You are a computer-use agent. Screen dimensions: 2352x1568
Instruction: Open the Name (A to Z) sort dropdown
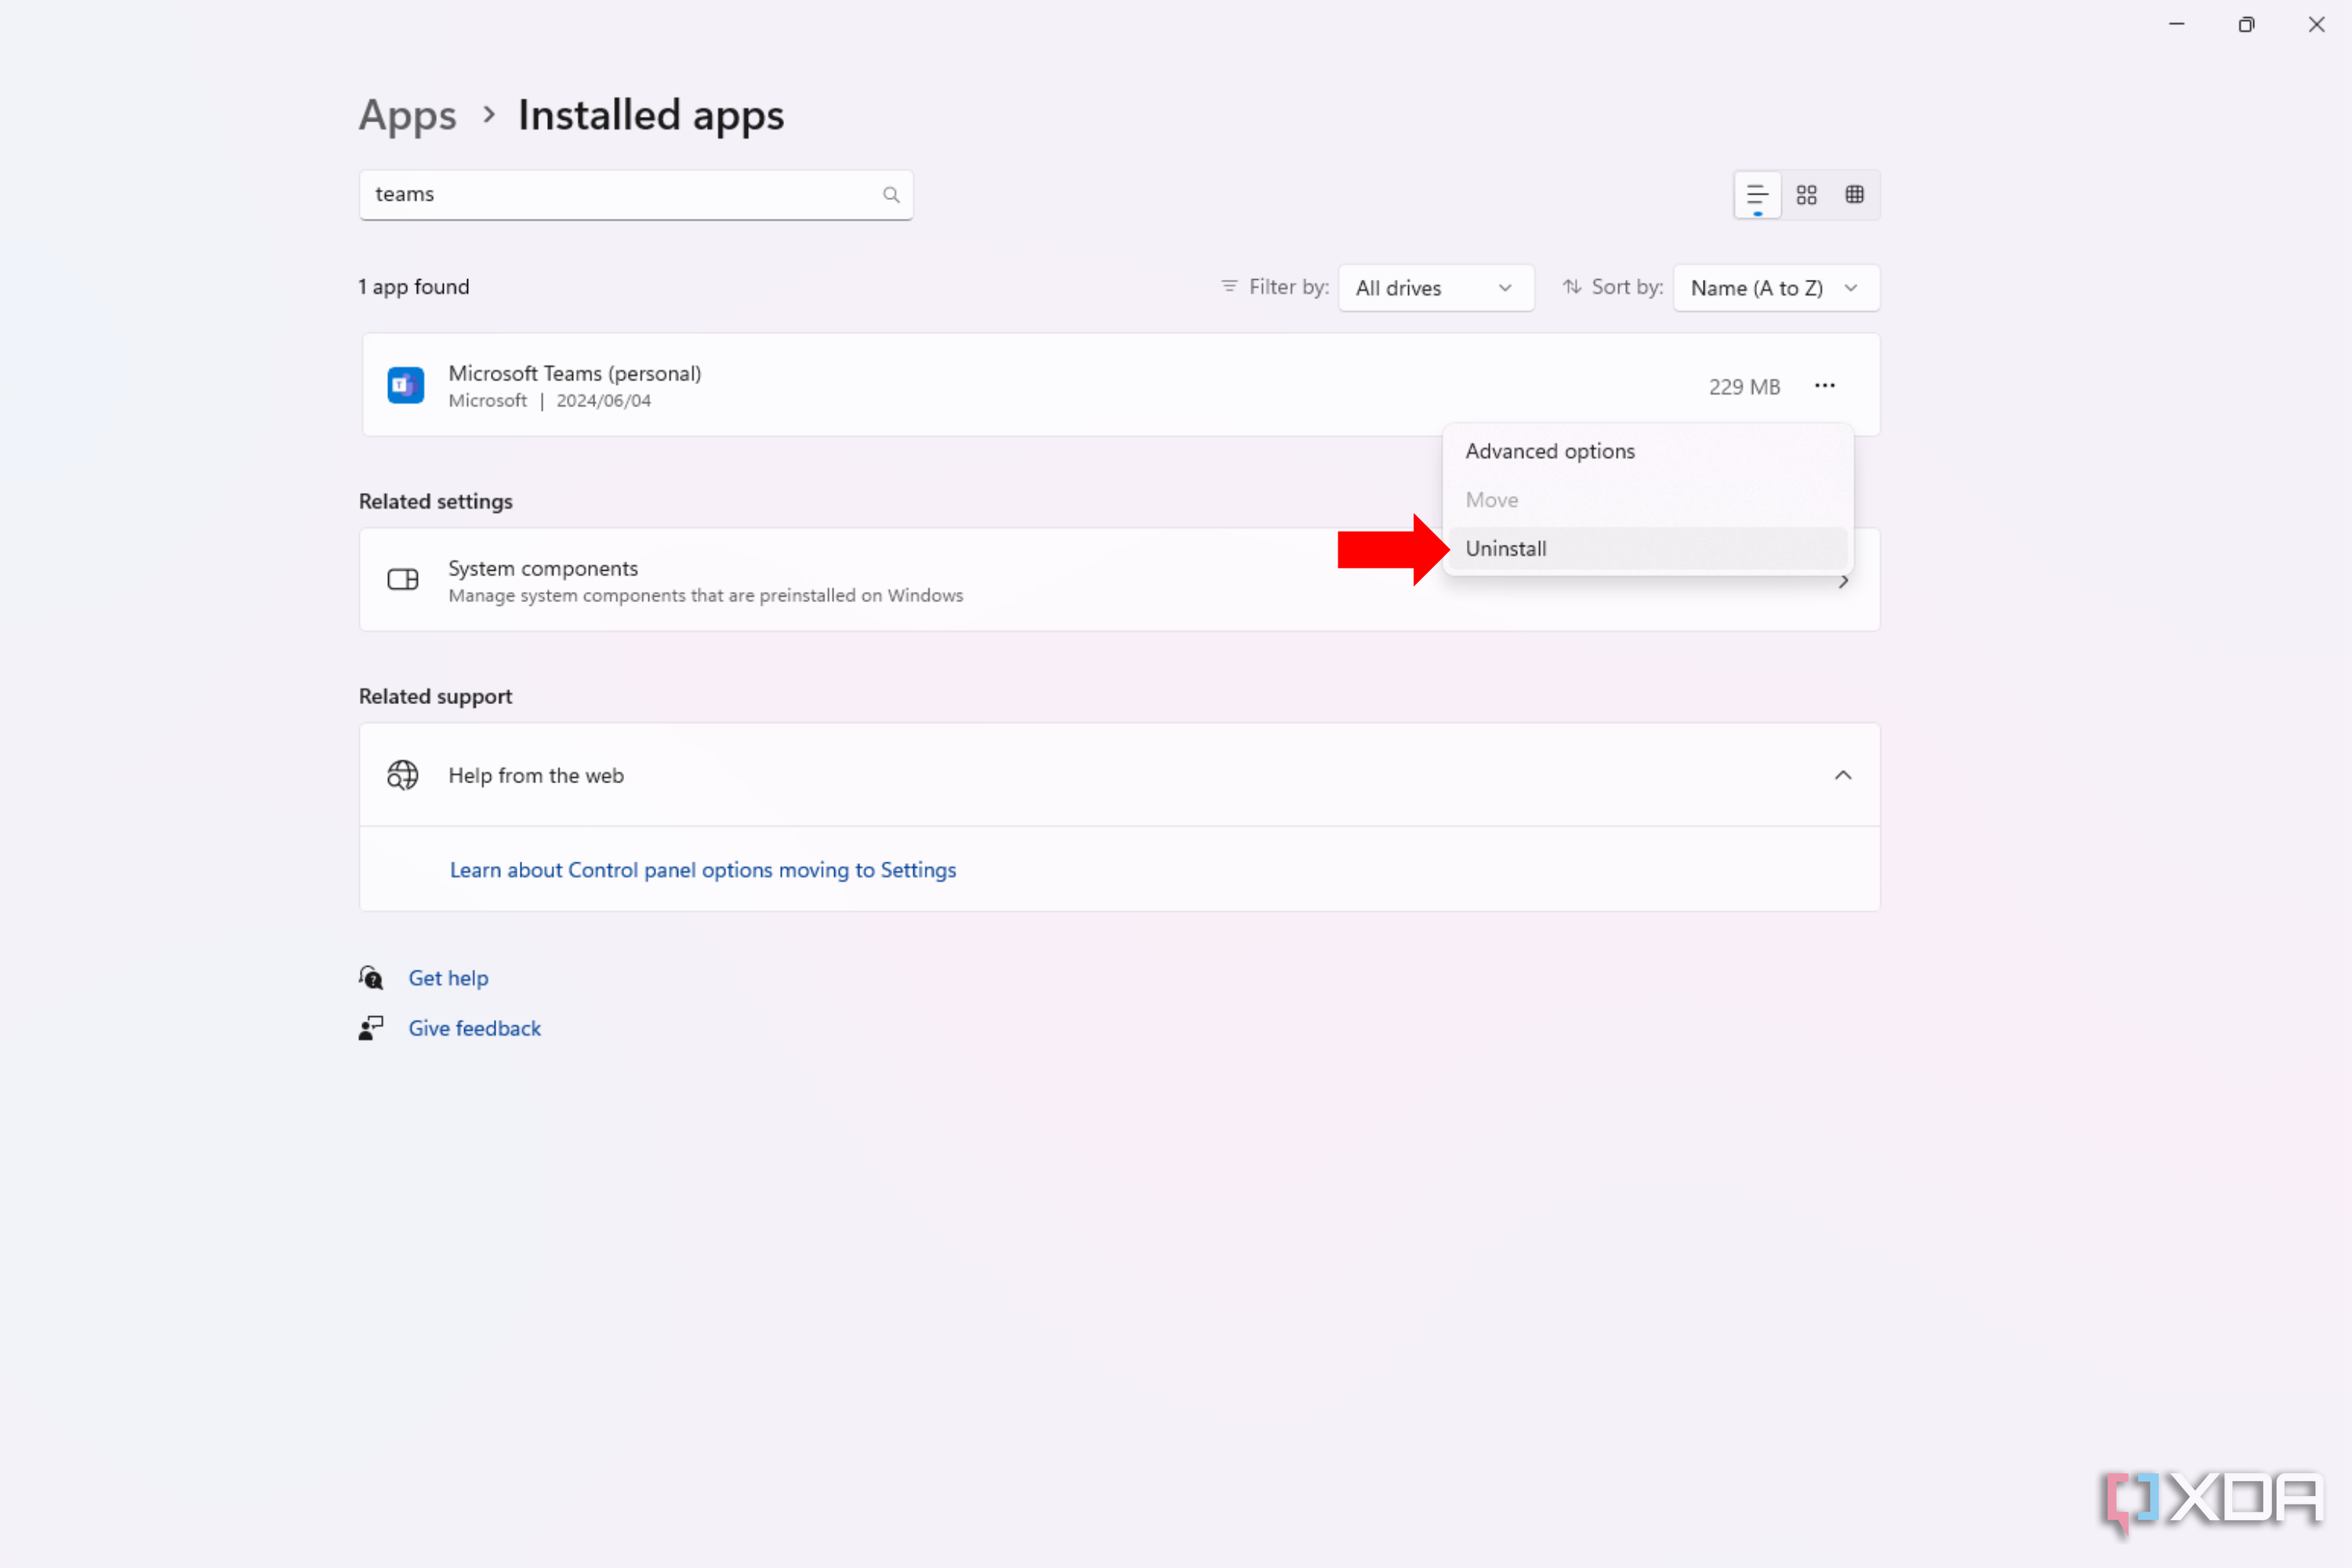click(x=1775, y=287)
